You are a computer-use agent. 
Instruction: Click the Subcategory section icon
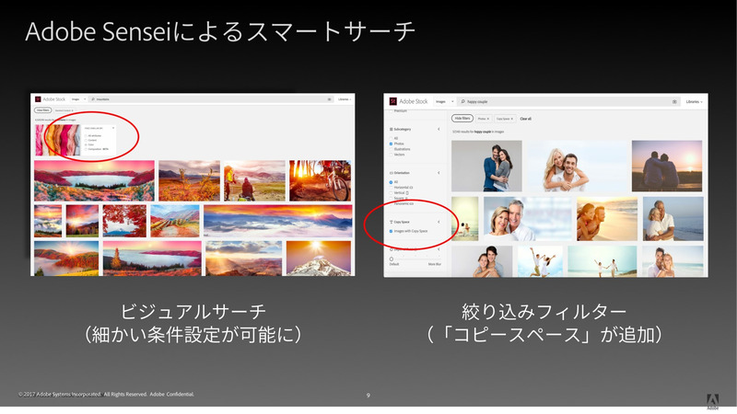tap(391, 129)
